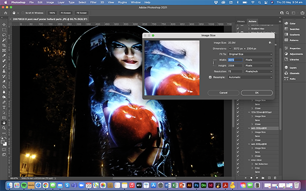Select the Brush tool

[4, 66]
